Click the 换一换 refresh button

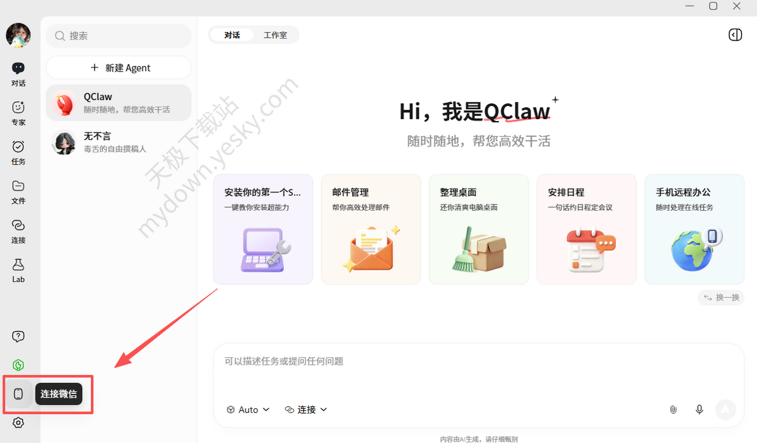[x=721, y=297]
